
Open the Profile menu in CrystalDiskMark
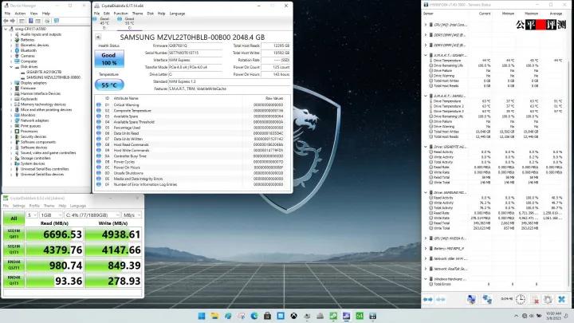[x=34, y=206]
